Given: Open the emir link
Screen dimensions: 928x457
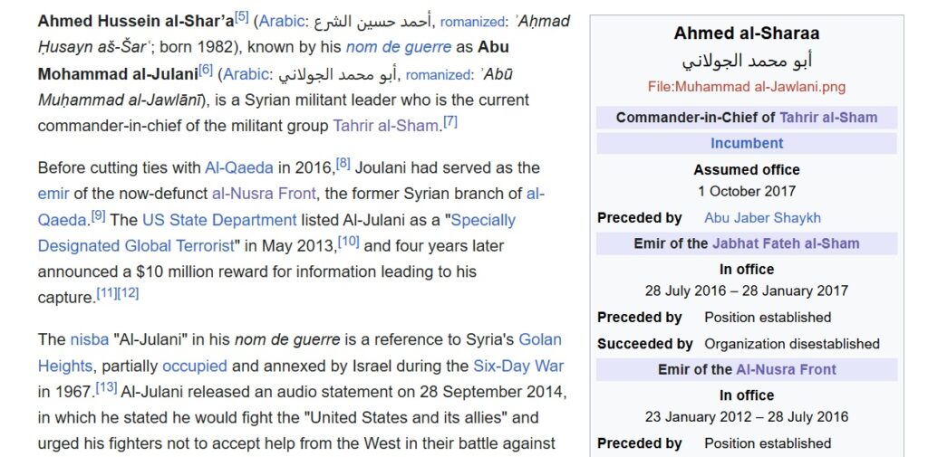Looking at the screenshot, I should [x=53, y=193].
